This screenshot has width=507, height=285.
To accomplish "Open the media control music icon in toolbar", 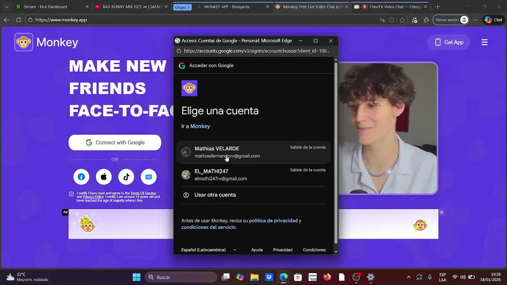I will click(x=414, y=20).
